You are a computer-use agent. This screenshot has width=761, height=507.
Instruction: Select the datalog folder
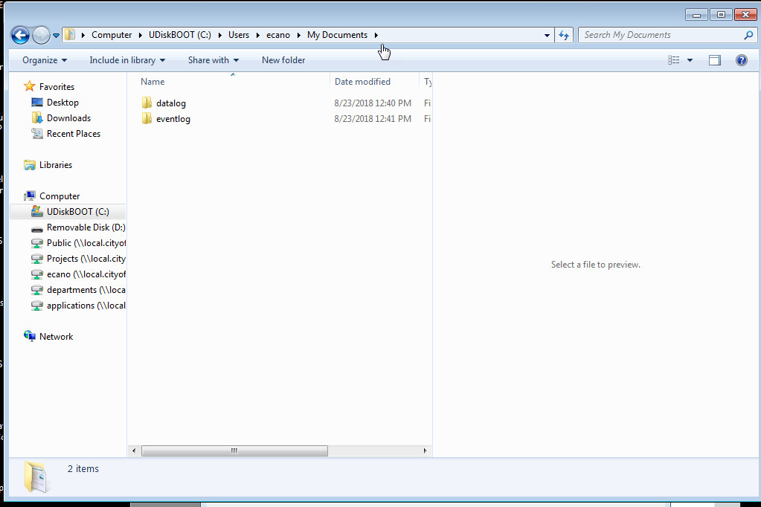pos(171,103)
